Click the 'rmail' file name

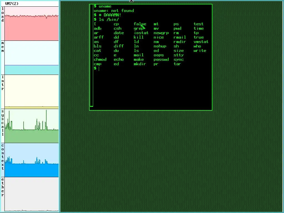(x=180, y=37)
